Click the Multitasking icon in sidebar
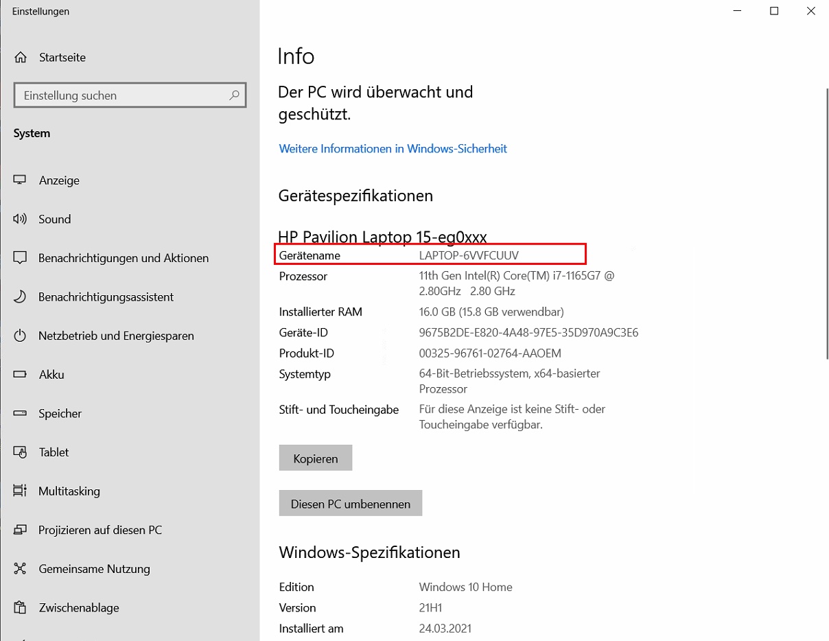The image size is (829, 641). pyautogui.click(x=20, y=491)
